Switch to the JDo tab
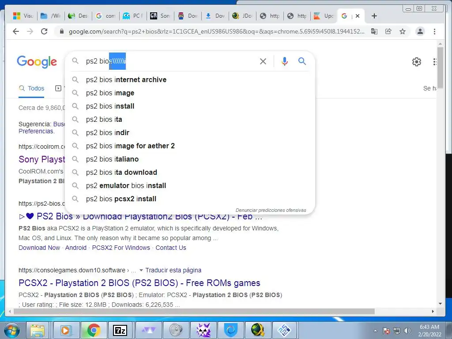The image size is (452, 339). coord(242,16)
